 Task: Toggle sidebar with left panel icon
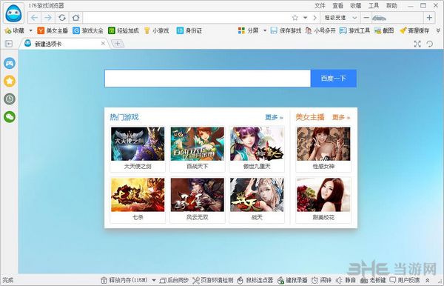click(x=9, y=44)
